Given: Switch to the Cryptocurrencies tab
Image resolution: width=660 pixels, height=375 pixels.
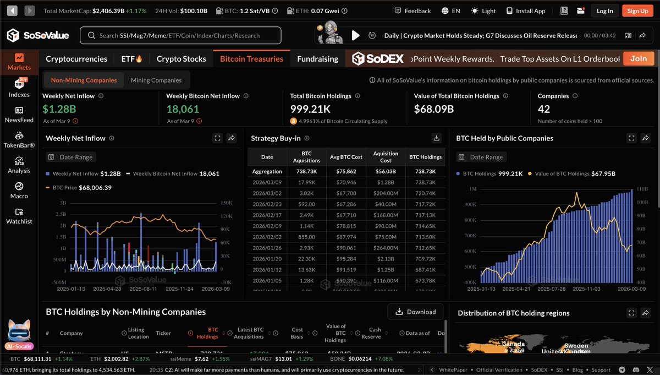Looking at the screenshot, I should click(x=76, y=59).
